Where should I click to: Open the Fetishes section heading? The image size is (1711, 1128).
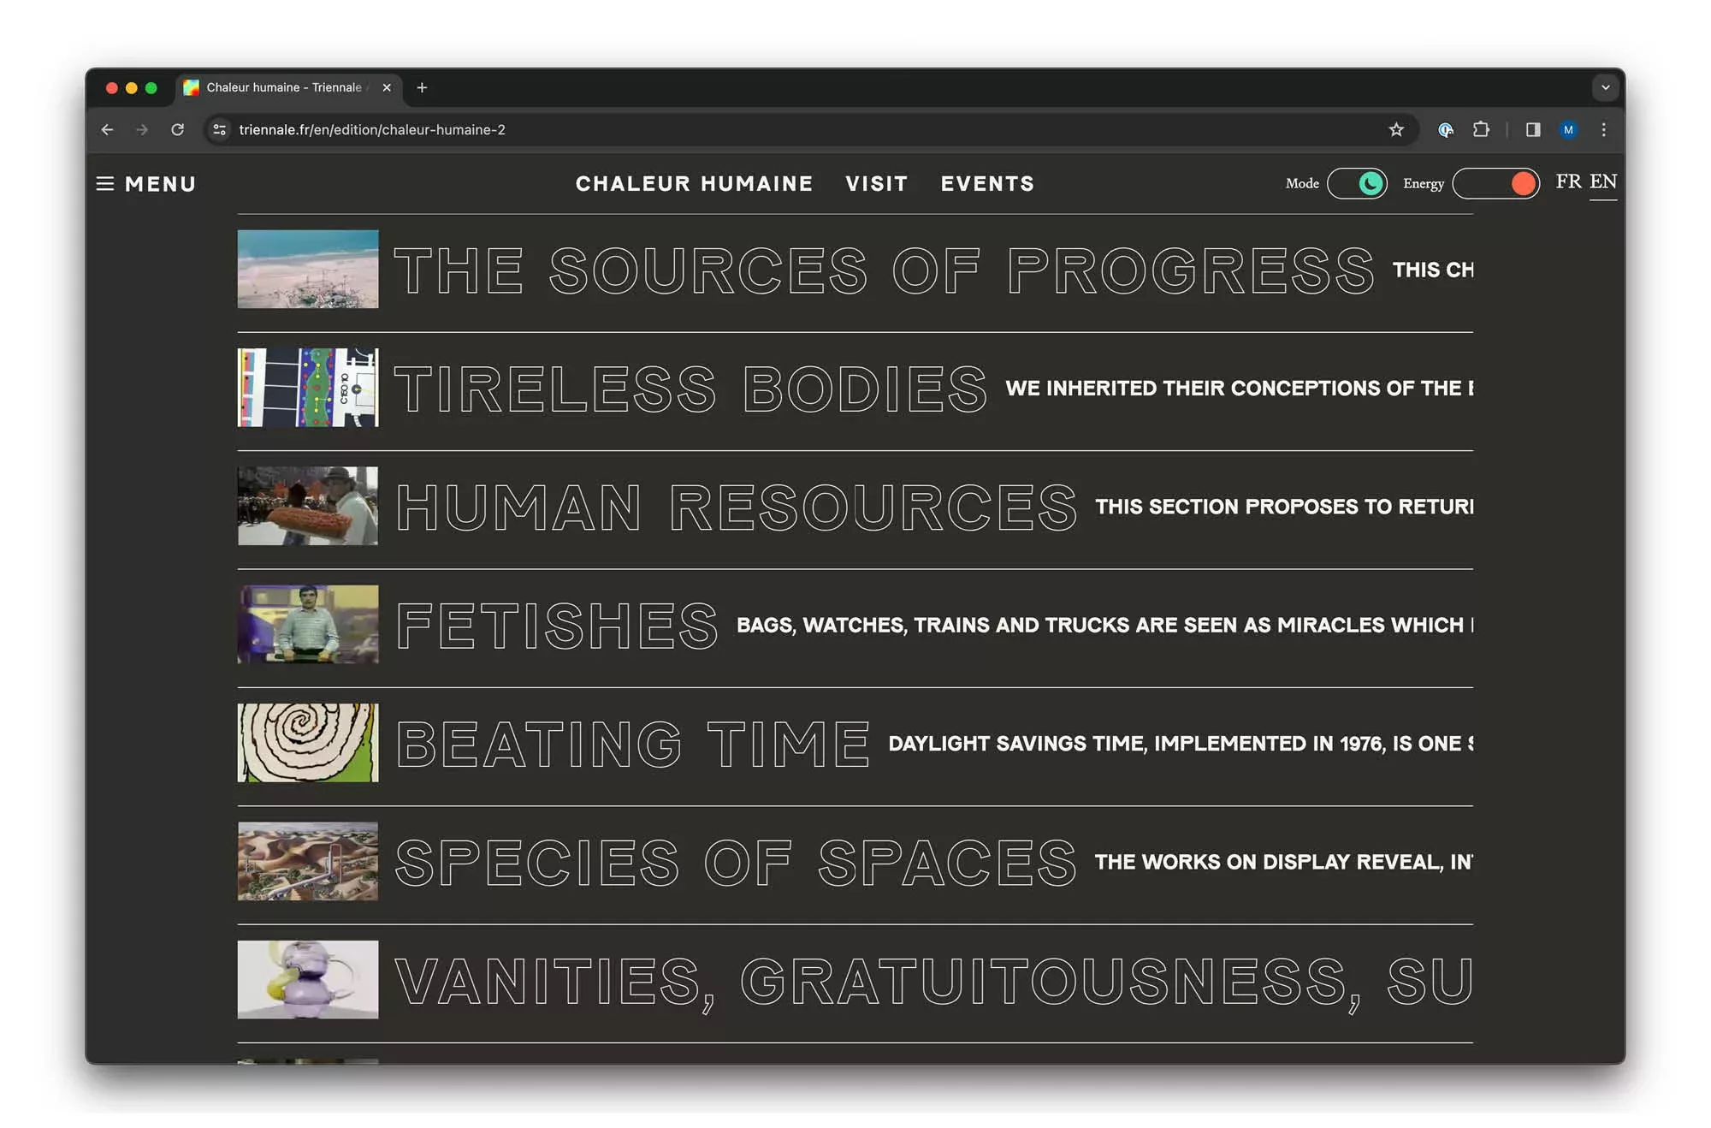557,626
